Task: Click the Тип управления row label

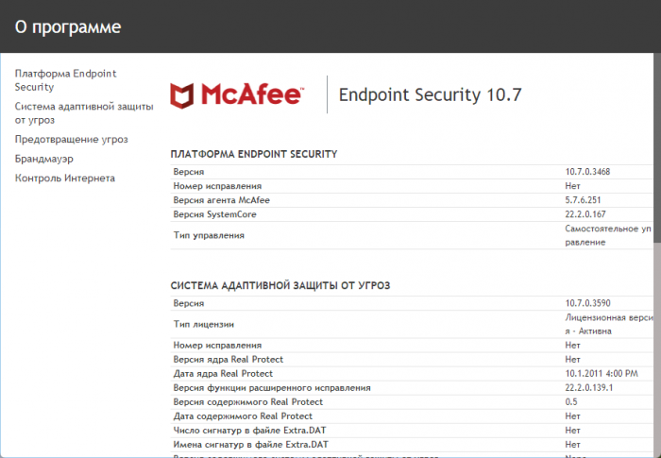Action: [208, 235]
